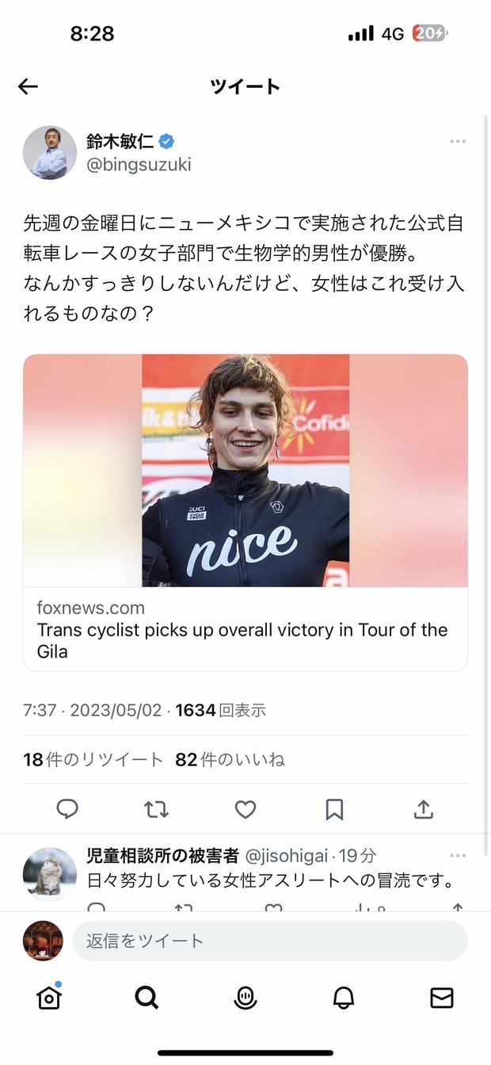Open the Messages envelope tab
The image size is (491, 1065).
coord(441,998)
